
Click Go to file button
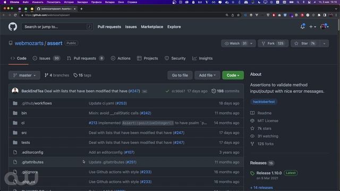[180, 75]
